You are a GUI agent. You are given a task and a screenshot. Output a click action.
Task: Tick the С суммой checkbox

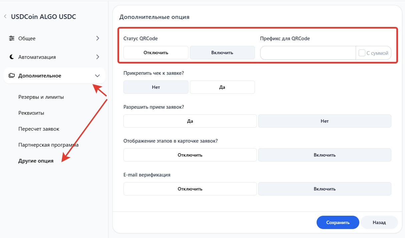click(362, 53)
